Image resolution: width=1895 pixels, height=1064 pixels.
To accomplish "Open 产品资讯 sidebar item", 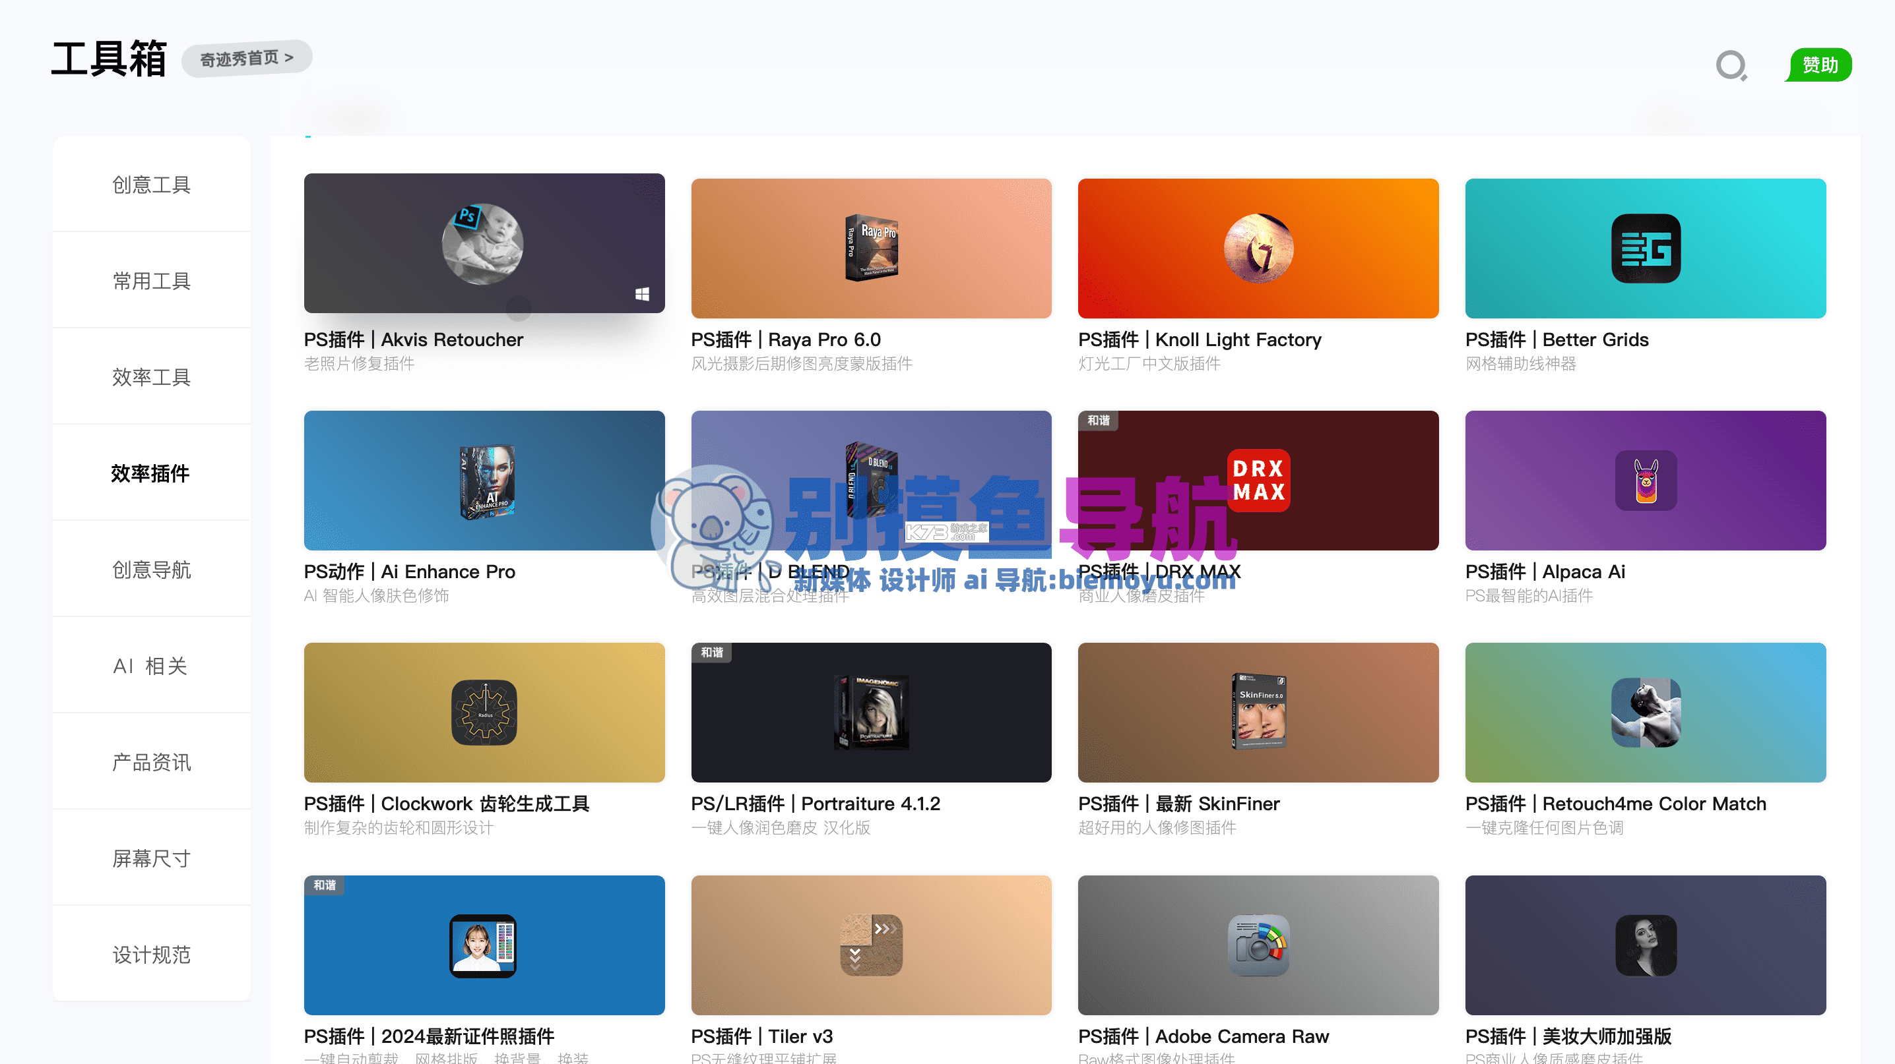I will (152, 762).
